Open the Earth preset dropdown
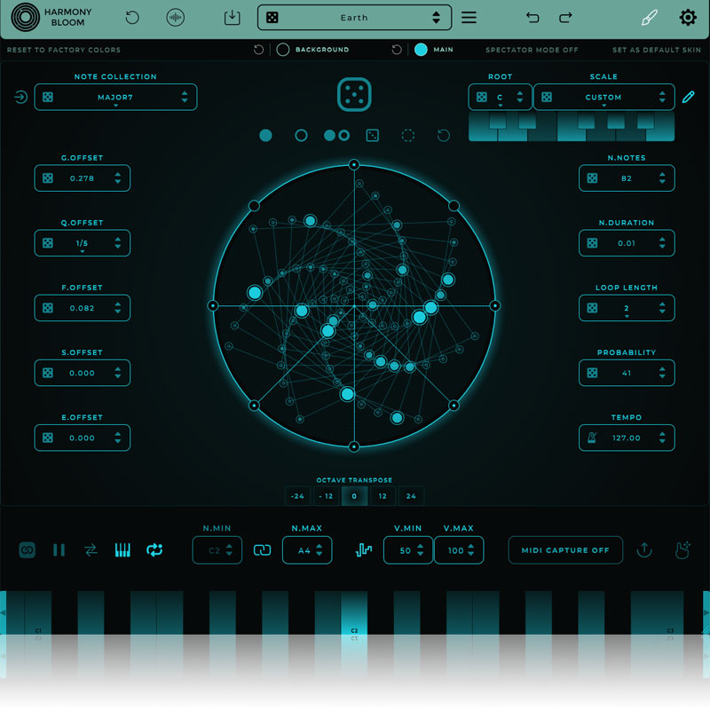This screenshot has height=710, width=710. [354, 18]
